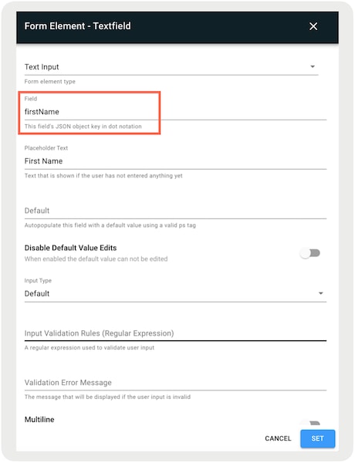Click the 'This field's JSON object key' hint
The image size is (355, 463).
pos(83,127)
